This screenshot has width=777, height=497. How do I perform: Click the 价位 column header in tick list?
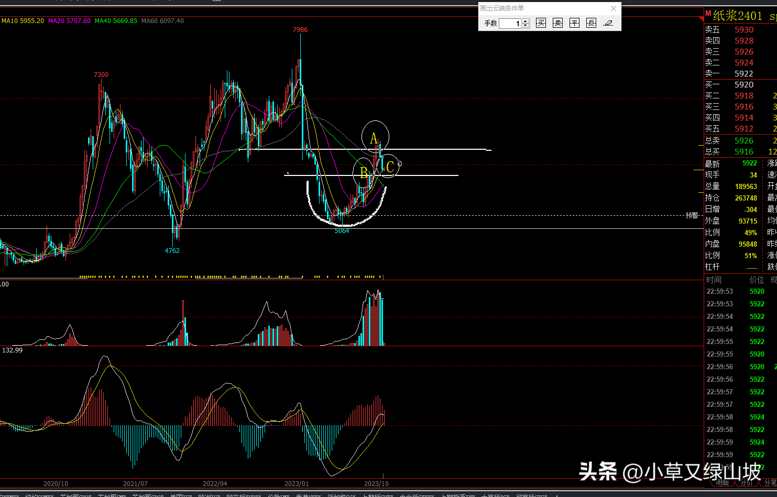pyautogui.click(x=757, y=280)
